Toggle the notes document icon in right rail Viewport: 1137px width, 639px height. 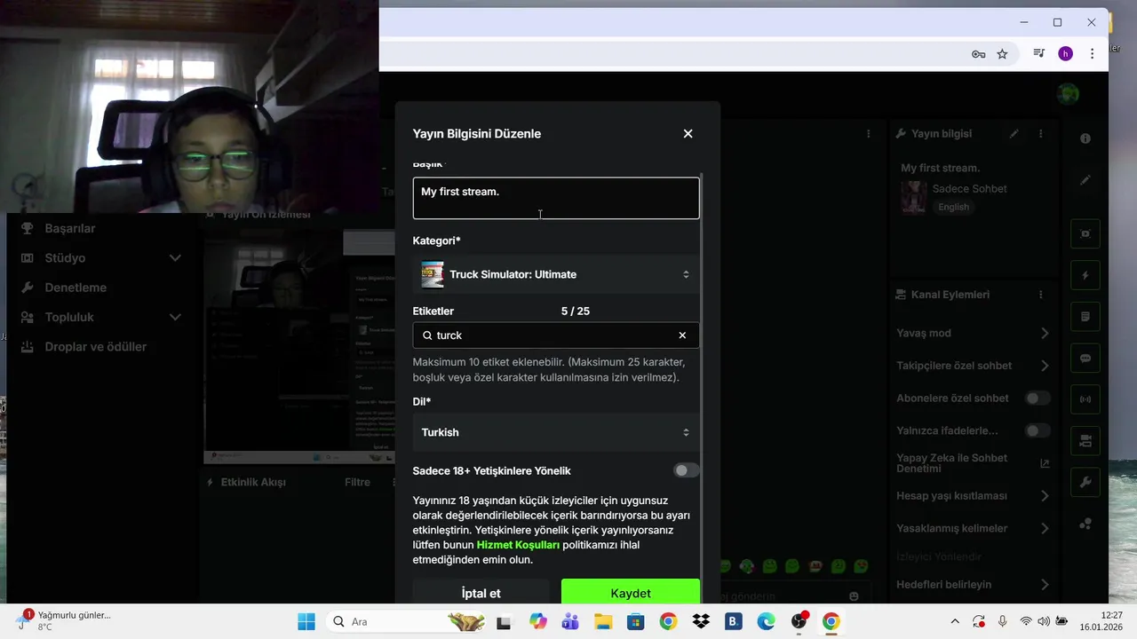tap(1085, 317)
